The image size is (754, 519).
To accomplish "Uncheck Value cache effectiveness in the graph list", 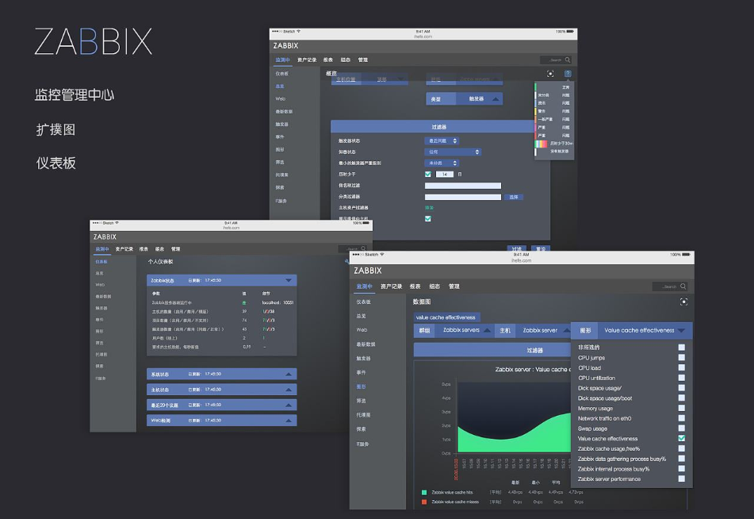I will [x=681, y=438].
